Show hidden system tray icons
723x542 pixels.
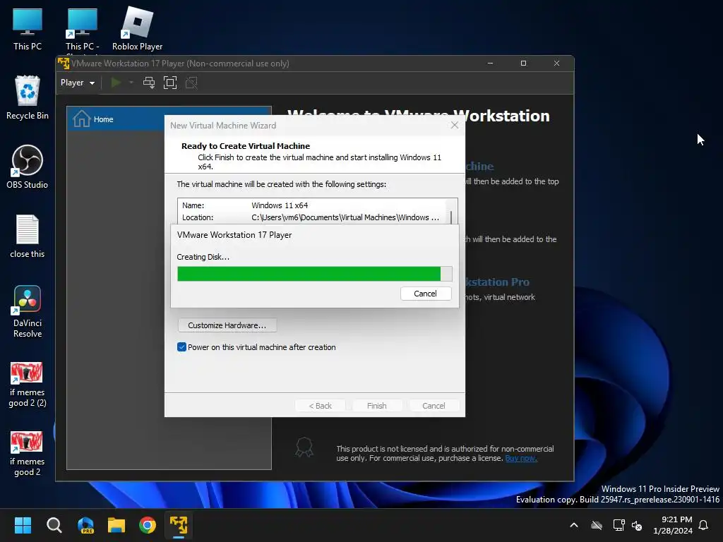click(574, 525)
